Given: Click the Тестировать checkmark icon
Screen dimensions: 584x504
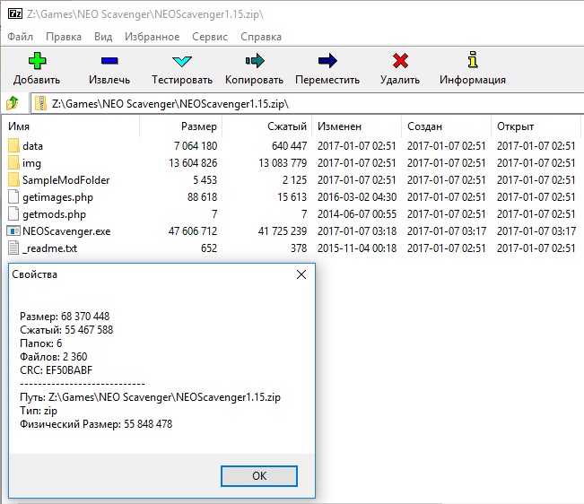Looking at the screenshot, I should pyautogui.click(x=182, y=61).
